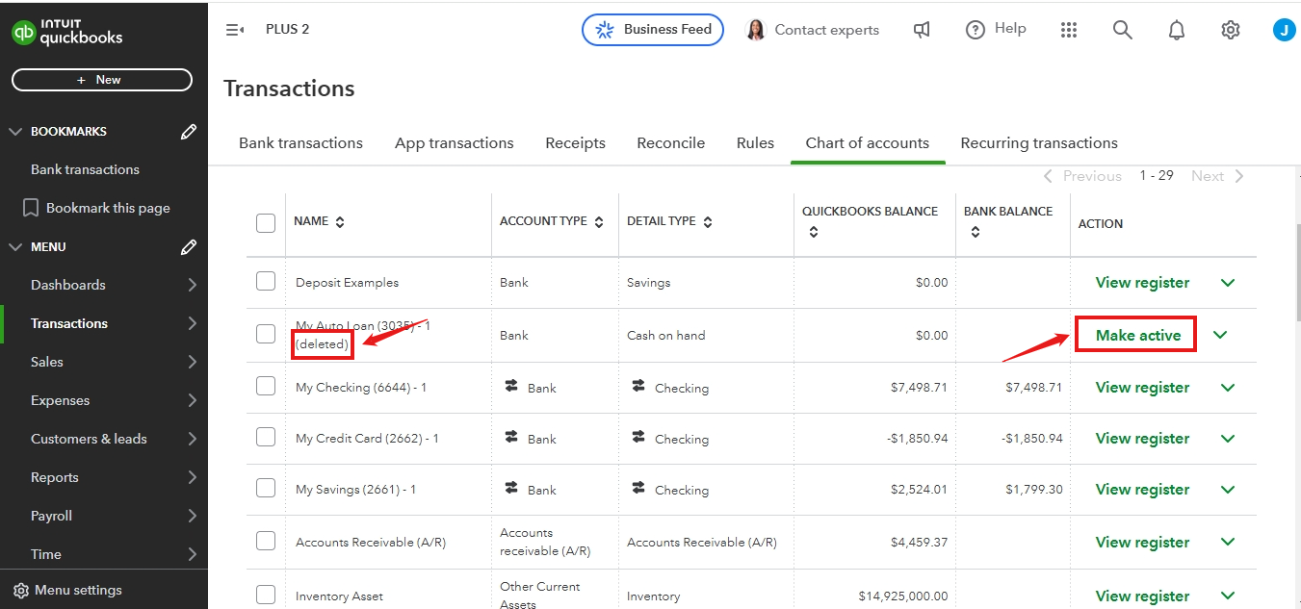Screen dimensions: 1301x609
Task: Click the $7,498.71 QuickBooks balance cell
Action: pyautogui.click(x=920, y=388)
